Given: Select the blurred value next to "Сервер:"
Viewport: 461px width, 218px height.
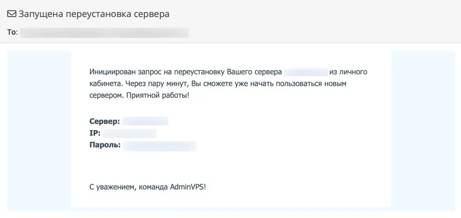Looking at the screenshot, I should 145,121.
